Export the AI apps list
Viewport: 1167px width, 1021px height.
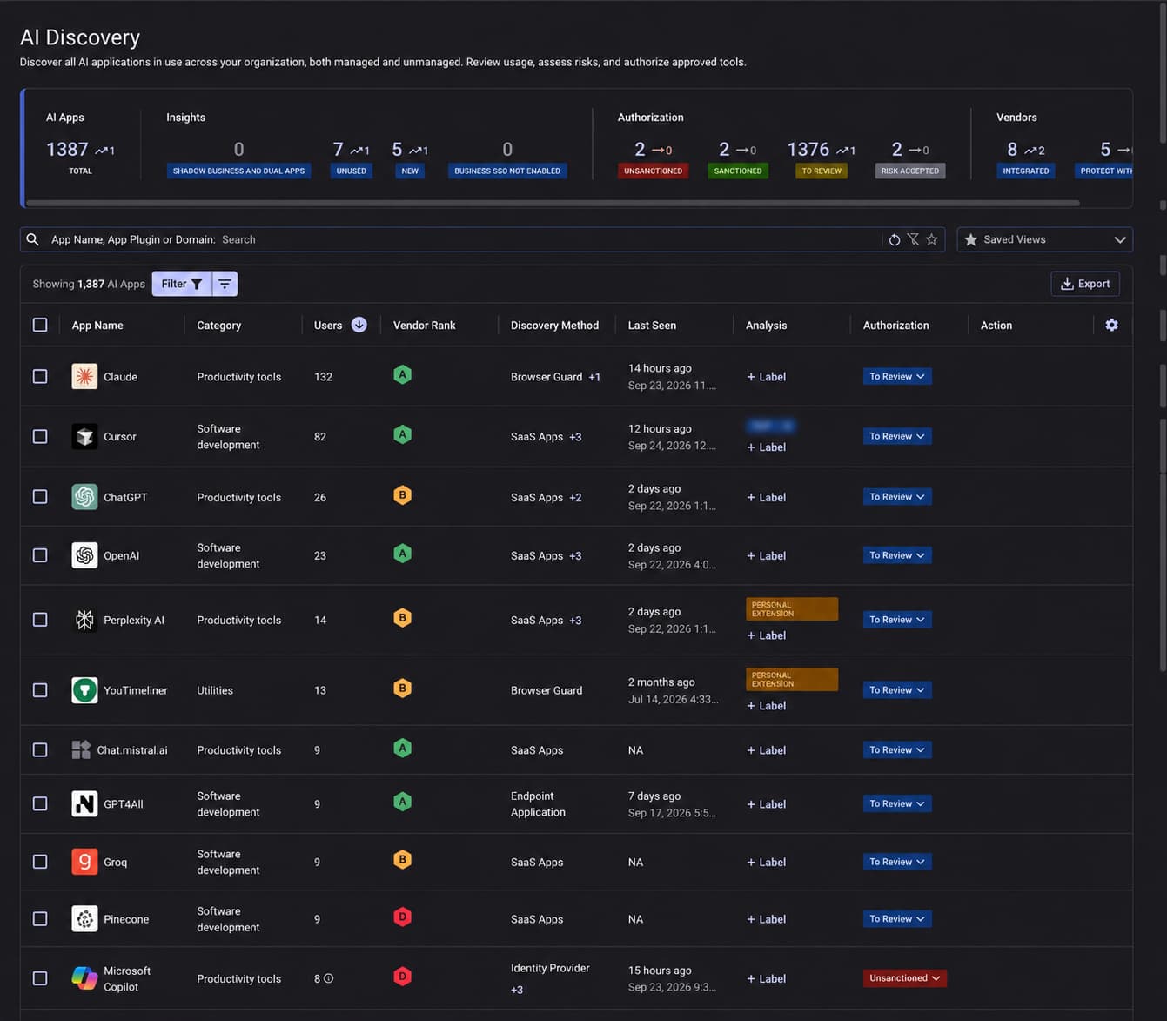click(1085, 284)
